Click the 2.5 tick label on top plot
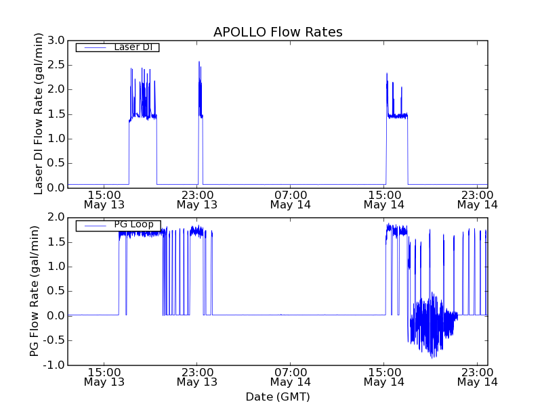Screen dimensions: 542x406 point(56,65)
